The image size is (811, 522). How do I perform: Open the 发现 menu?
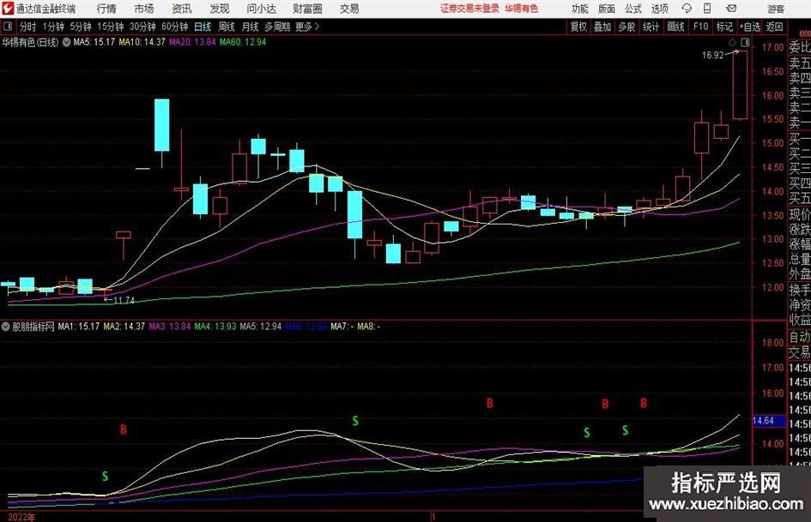point(220,9)
